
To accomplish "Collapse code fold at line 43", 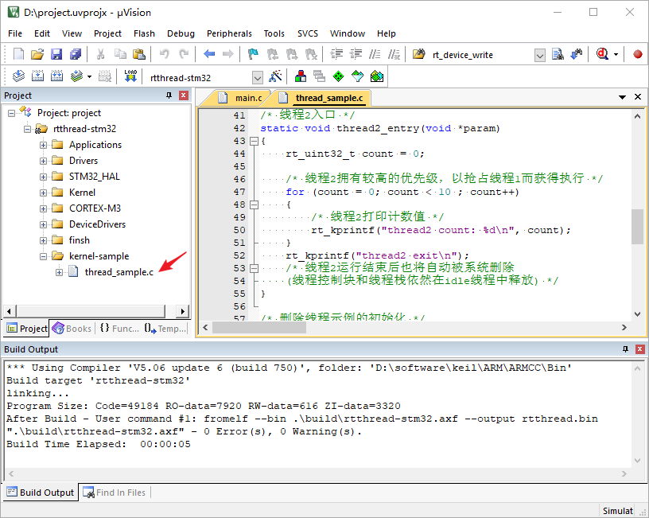I will click(x=254, y=141).
